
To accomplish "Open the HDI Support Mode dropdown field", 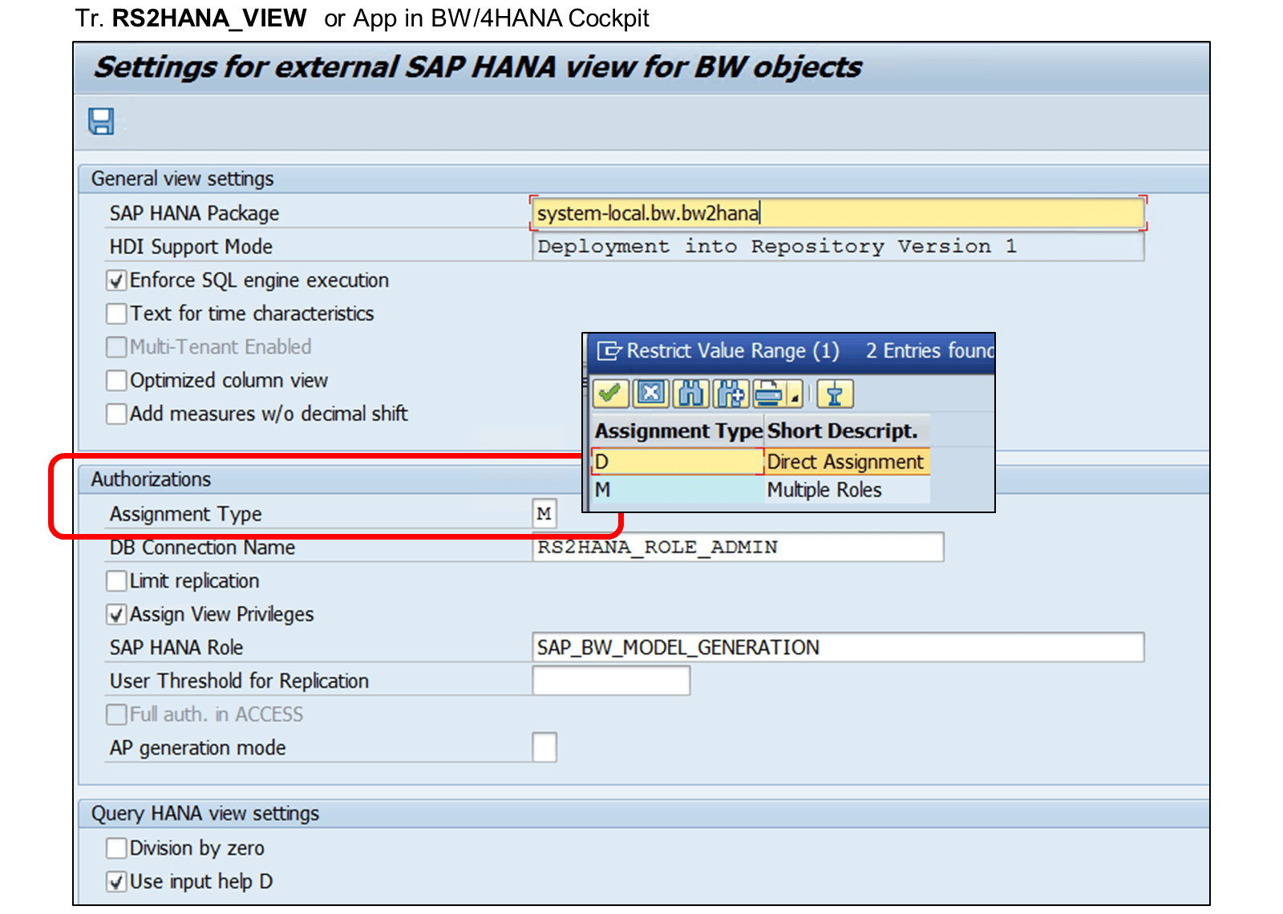I will 838,246.
